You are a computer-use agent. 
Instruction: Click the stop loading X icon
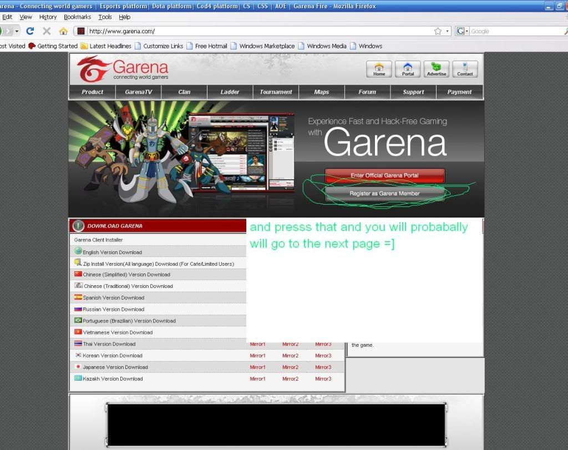(47, 31)
